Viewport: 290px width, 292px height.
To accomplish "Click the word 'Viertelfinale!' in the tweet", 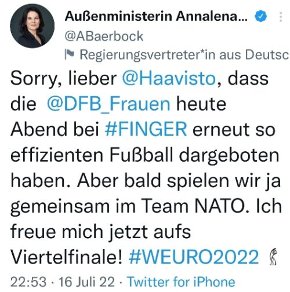I will (x=67, y=257).
